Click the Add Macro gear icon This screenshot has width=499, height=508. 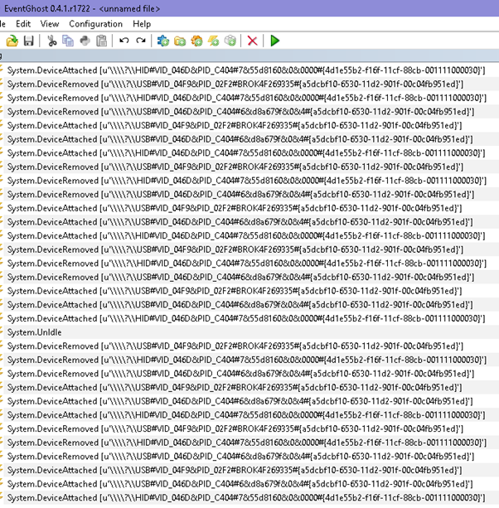click(x=196, y=41)
